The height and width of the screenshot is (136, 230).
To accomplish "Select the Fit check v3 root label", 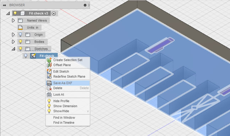I will 38,13.
